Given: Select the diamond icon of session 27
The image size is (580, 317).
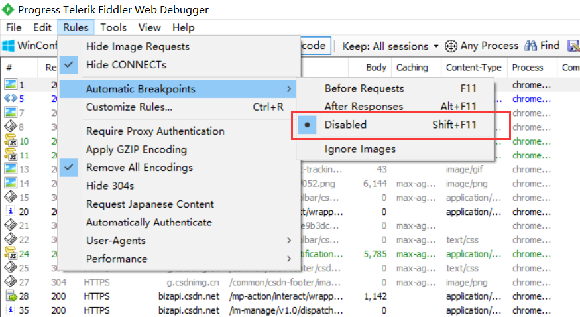Looking at the screenshot, I should click(x=11, y=281).
